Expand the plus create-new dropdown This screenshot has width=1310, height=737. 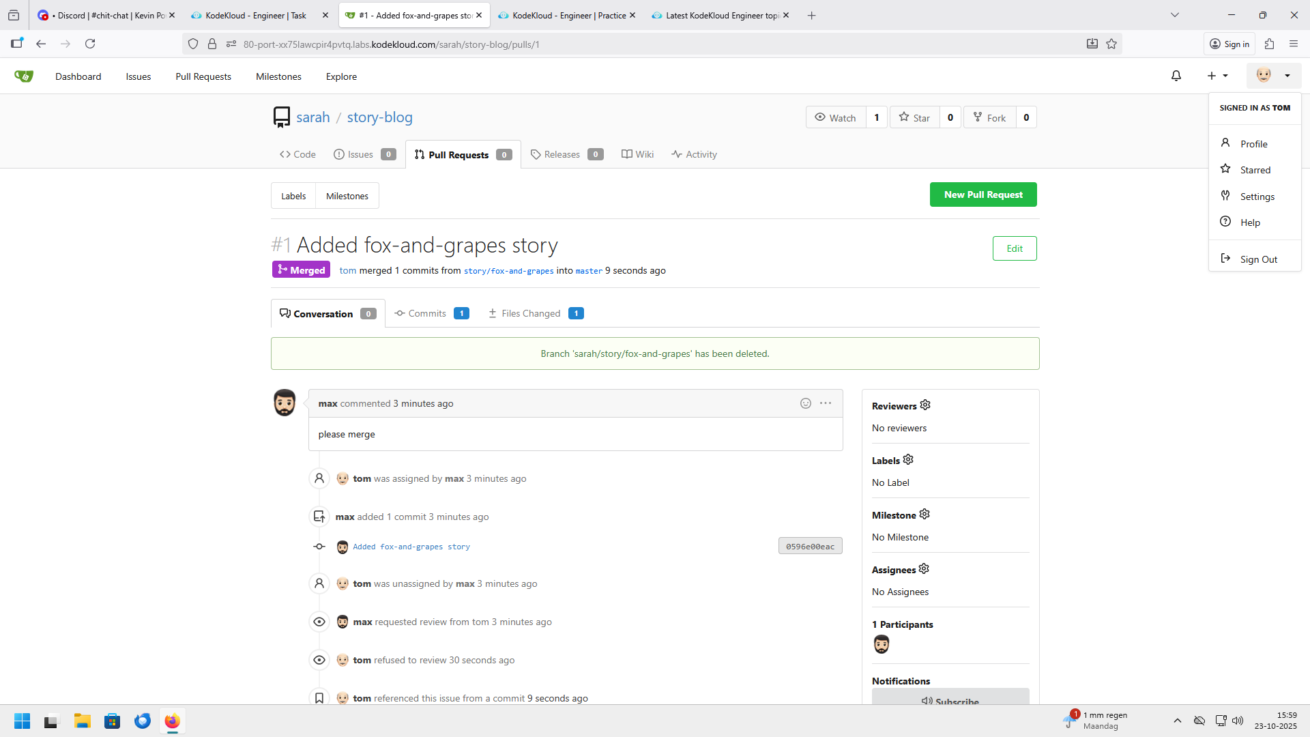coord(1217,76)
